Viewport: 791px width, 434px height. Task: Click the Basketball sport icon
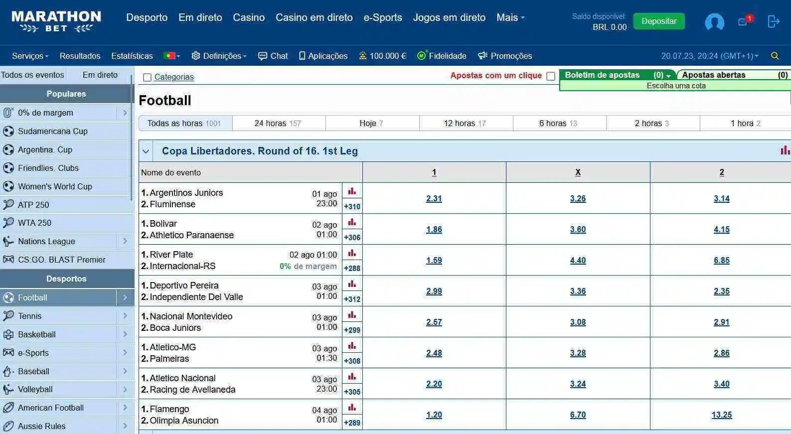tap(8, 334)
